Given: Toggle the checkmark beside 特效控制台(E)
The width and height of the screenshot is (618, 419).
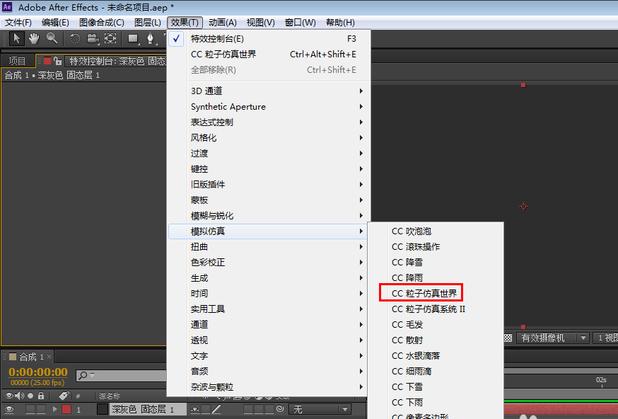Looking at the screenshot, I should click(175, 38).
